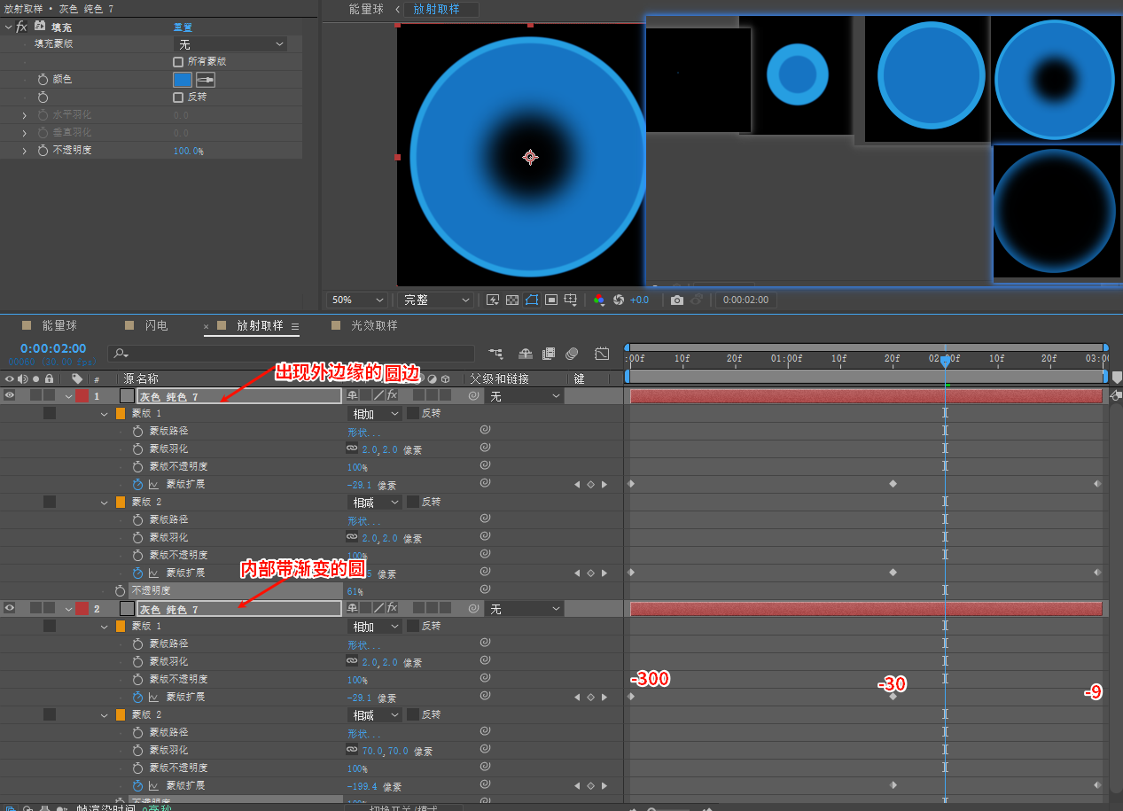Click stopwatch of layer 1 蒙版 1 蒙版羽化
Image resolution: width=1123 pixels, height=811 pixels.
pyautogui.click(x=137, y=449)
